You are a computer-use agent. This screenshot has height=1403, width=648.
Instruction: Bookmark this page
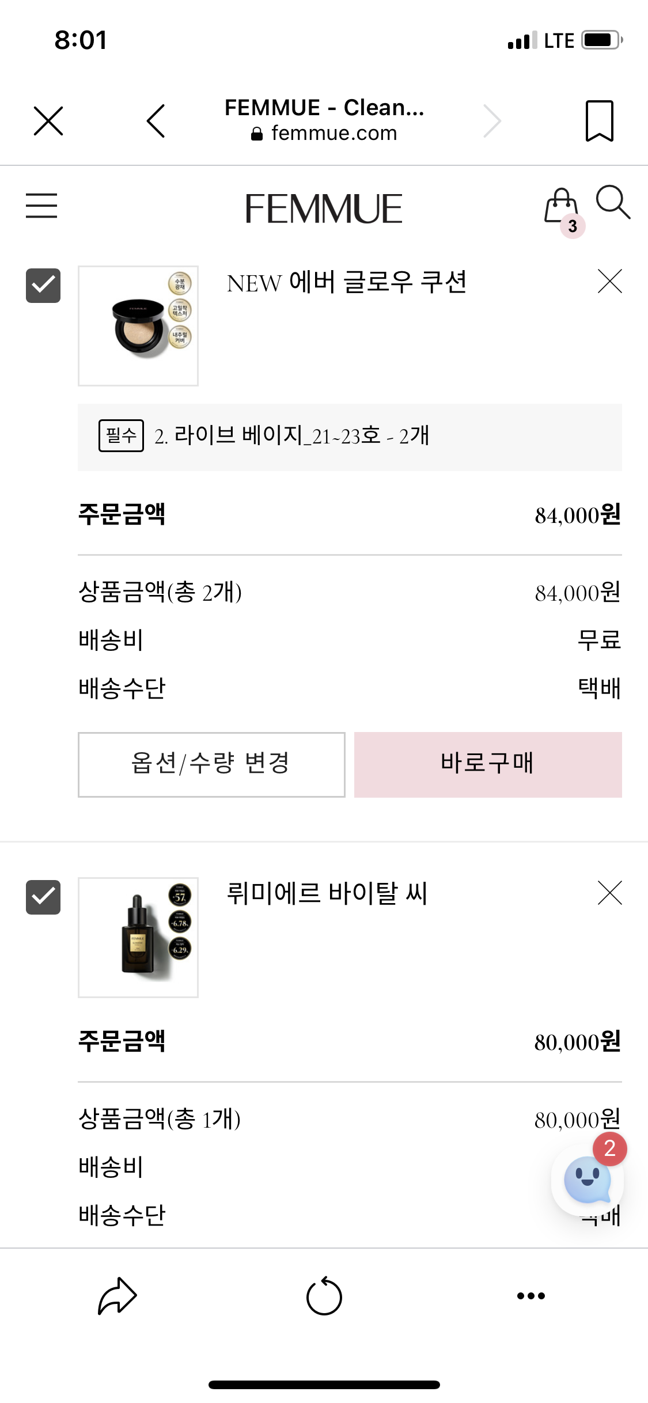tap(600, 120)
